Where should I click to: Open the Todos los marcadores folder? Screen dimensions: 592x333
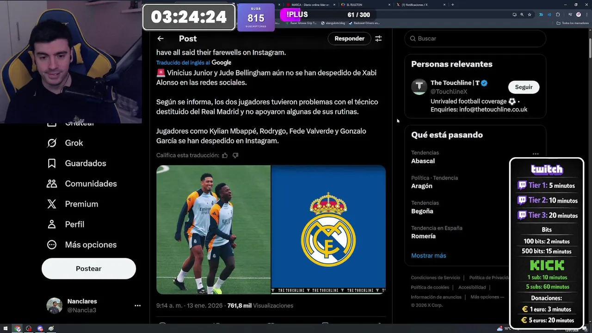point(573,23)
